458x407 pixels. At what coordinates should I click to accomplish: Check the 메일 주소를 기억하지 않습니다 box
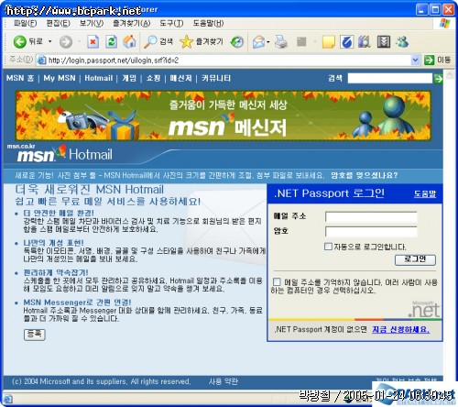point(277,281)
